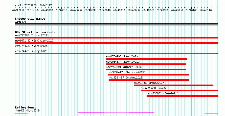Open the nsv5584837 (Ebert2021) variant label
This screenshot has width=225, height=116.
tap(123, 62)
